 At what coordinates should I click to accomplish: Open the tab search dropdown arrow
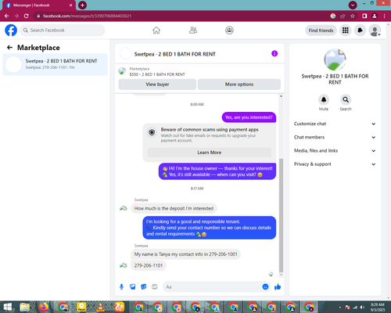coord(353,5)
